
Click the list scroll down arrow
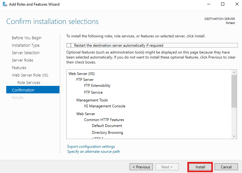click(x=234, y=136)
